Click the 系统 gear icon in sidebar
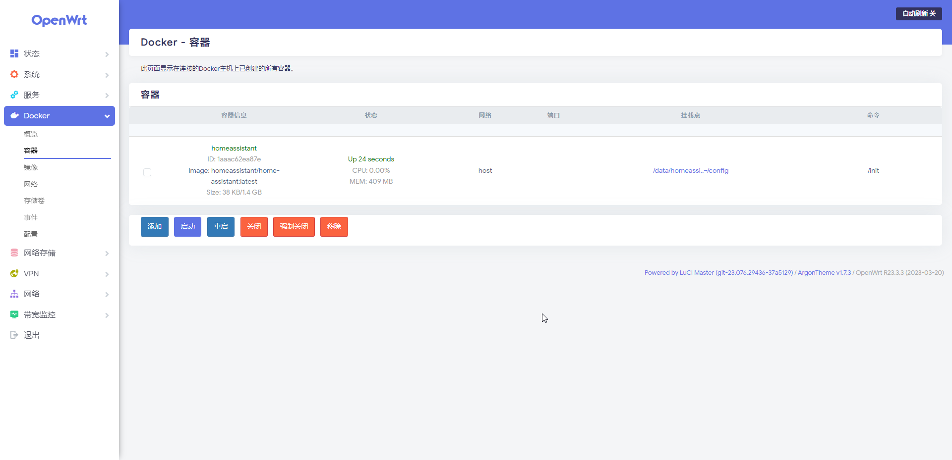 pyautogui.click(x=13, y=74)
